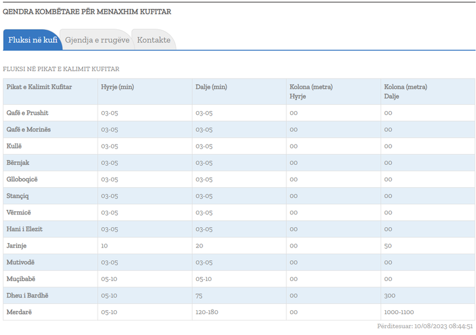Open the Kontakte tab
The height and width of the screenshot is (335, 476).
tap(154, 40)
